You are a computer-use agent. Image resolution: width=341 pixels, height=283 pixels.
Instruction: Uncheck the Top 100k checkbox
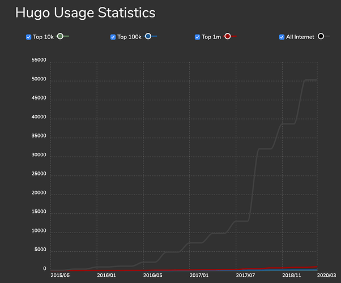pyautogui.click(x=113, y=37)
